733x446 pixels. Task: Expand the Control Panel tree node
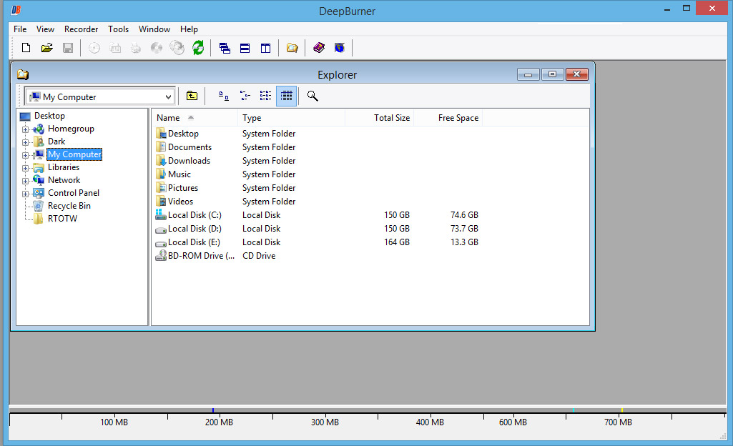[26, 194]
